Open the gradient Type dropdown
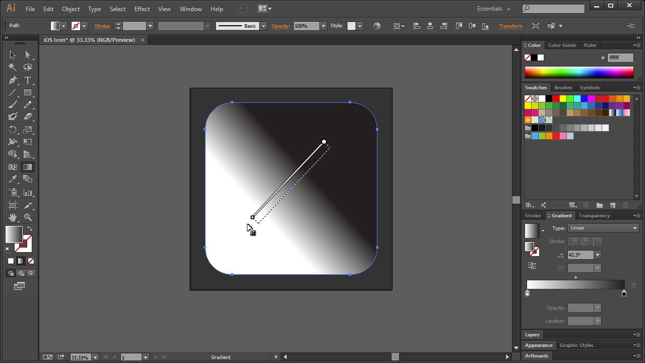Screen dimensions: 645x363 (x=634, y=228)
